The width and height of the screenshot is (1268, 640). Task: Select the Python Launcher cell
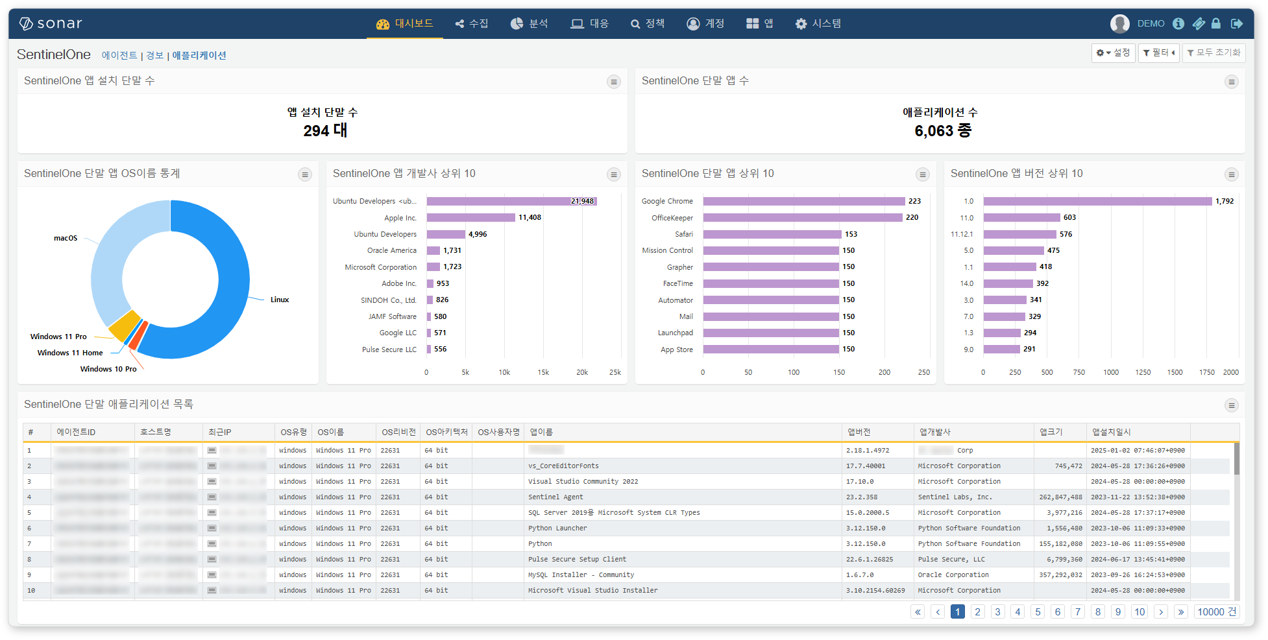pyautogui.click(x=683, y=528)
